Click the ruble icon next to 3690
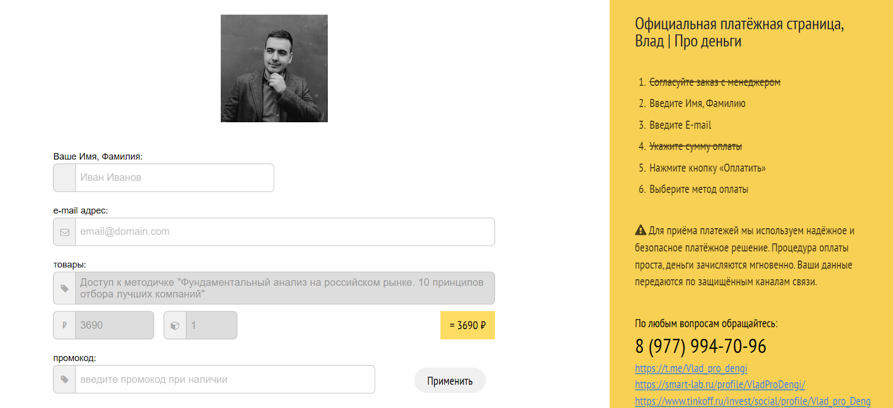 click(x=65, y=325)
